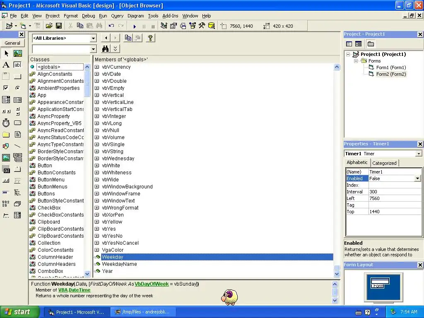This screenshot has height=318, width=424.
Task: Click the Form Layout Window toolbar icon
Action: click(x=183, y=26)
